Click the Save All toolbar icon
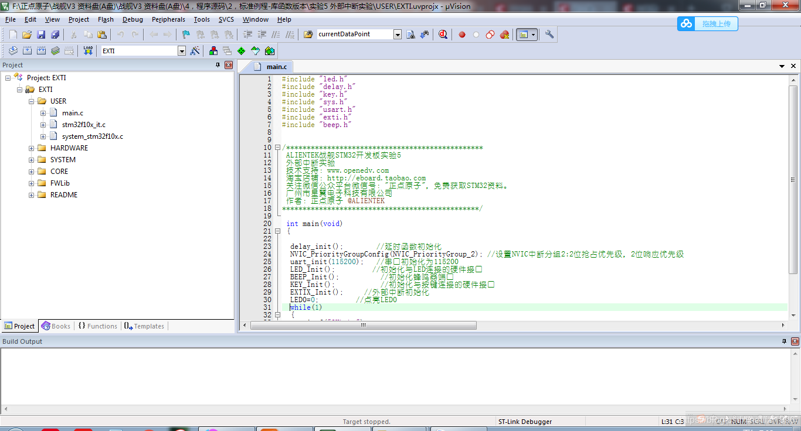 point(55,35)
